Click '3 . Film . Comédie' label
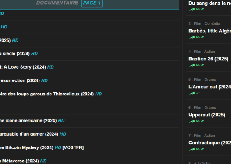231x164 pixels. [204, 24]
